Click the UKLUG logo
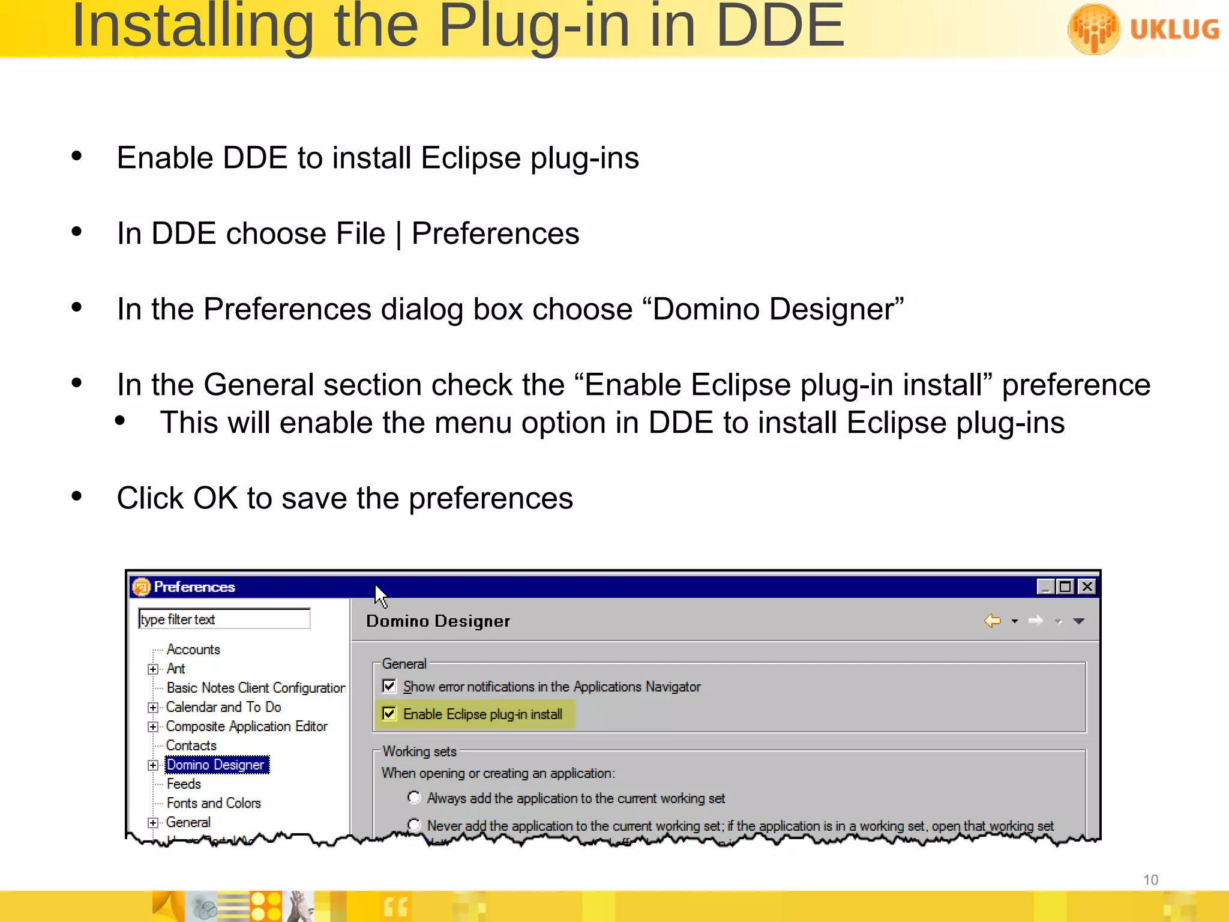Screen dimensions: 1229x922 [1144, 29]
